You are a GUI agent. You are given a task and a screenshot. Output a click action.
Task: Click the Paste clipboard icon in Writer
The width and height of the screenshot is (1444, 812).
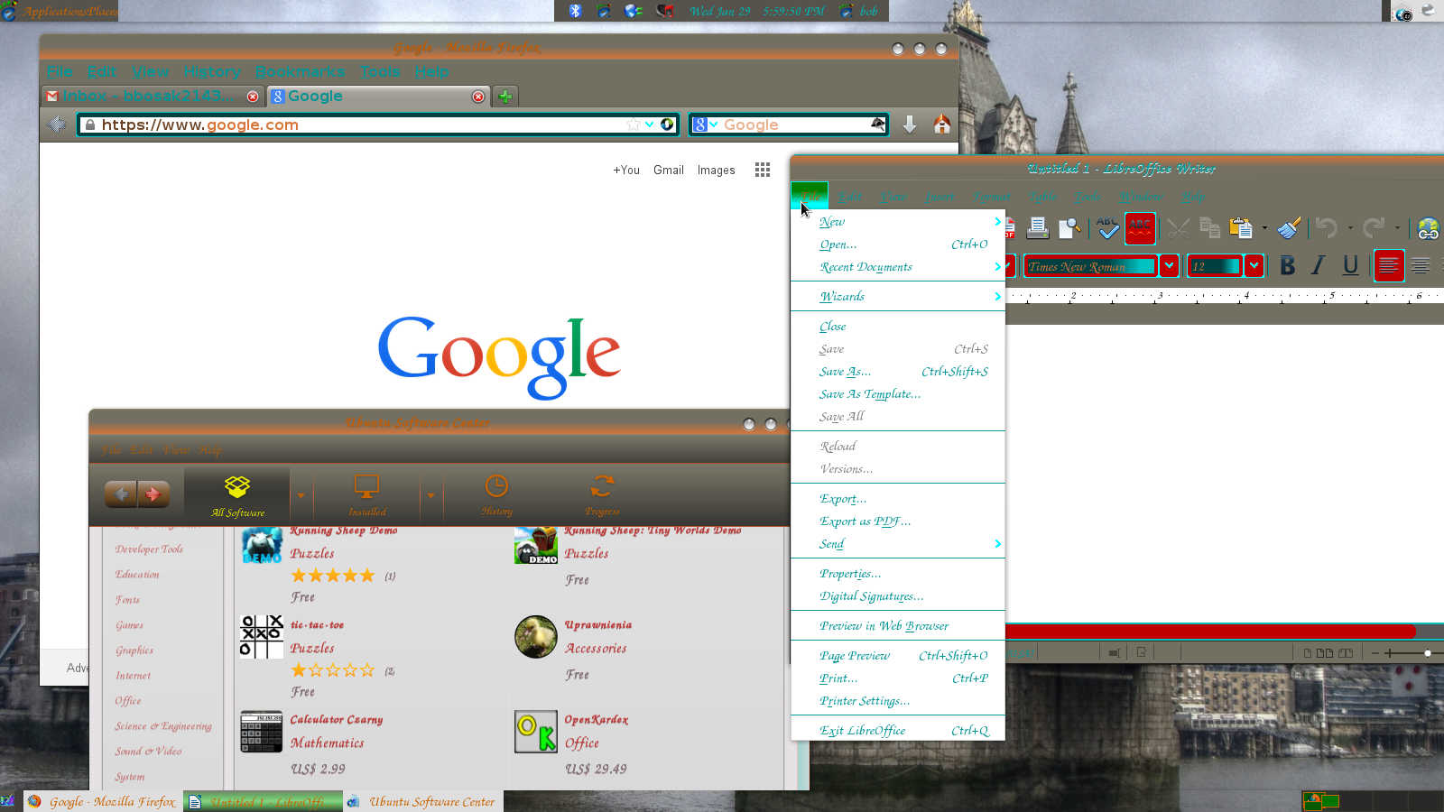1242,228
